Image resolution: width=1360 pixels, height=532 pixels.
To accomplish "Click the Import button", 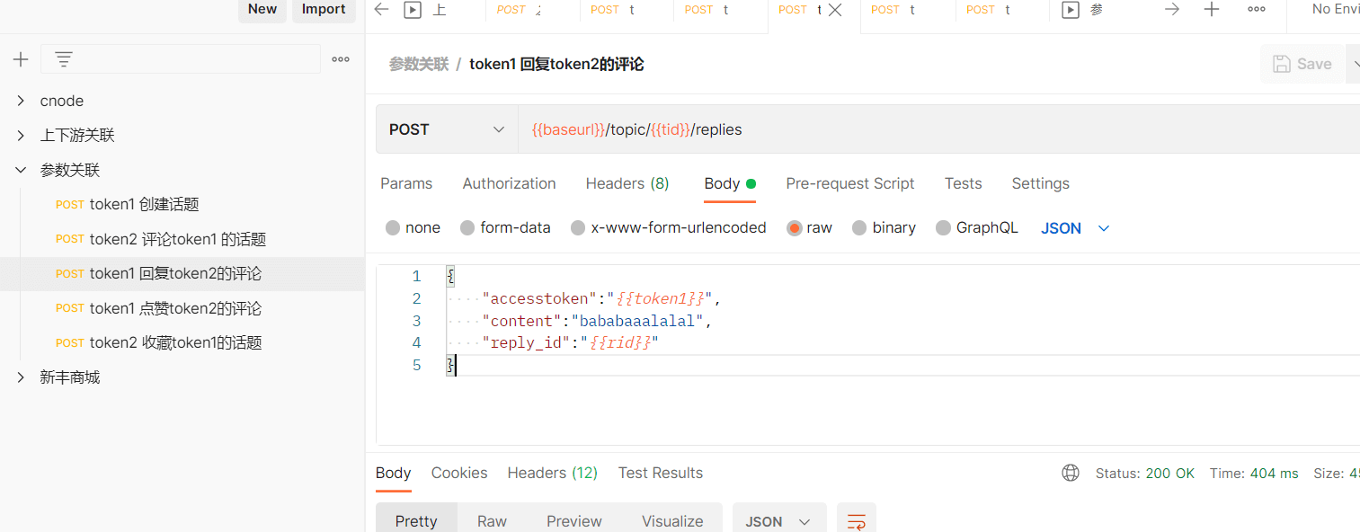I will (x=324, y=9).
